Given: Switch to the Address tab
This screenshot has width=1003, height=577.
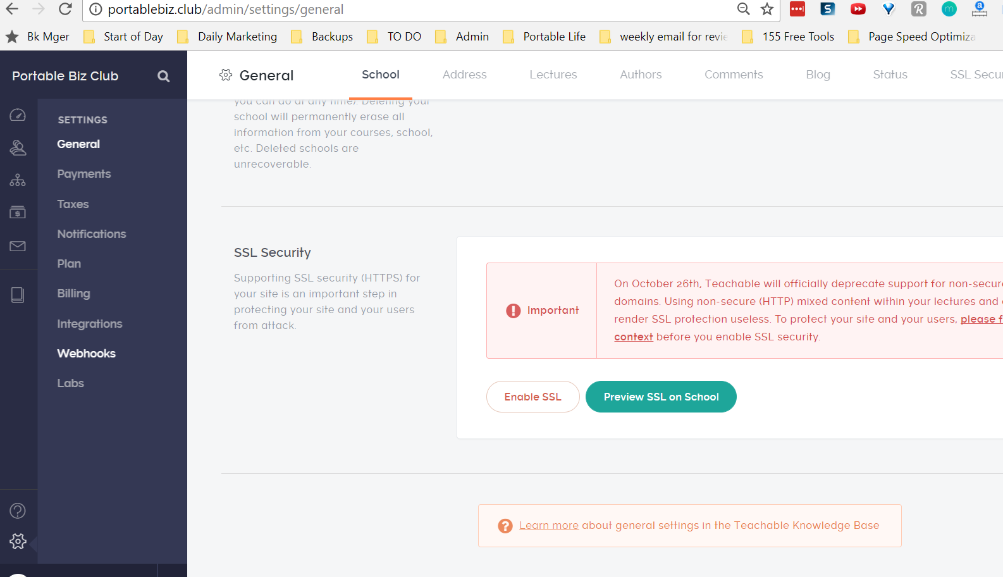Looking at the screenshot, I should pyautogui.click(x=465, y=75).
